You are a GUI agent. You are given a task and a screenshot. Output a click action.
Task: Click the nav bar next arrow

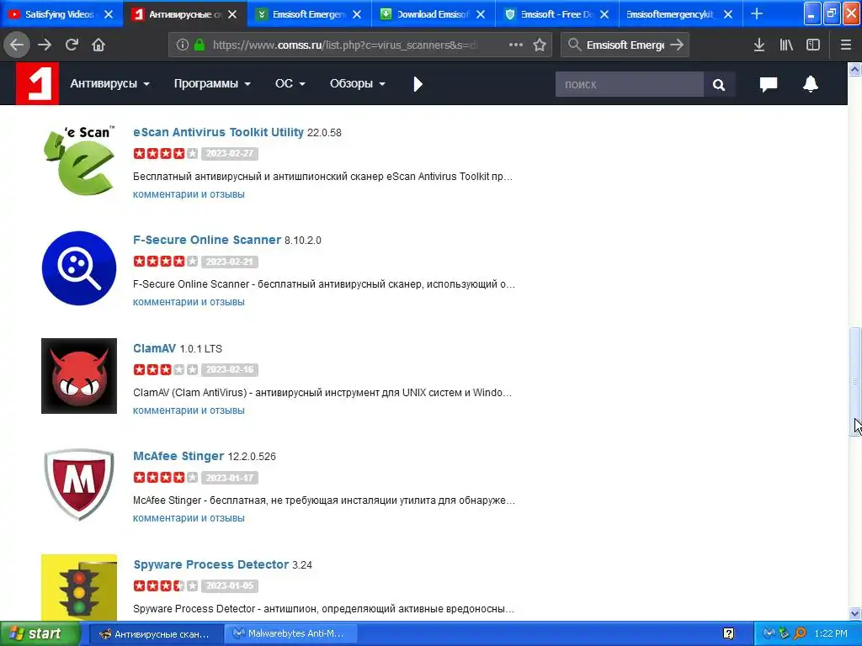(x=418, y=84)
